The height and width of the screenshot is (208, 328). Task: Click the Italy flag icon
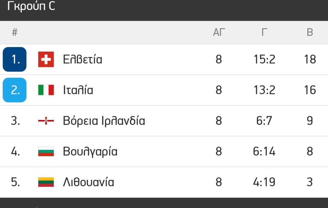click(46, 90)
